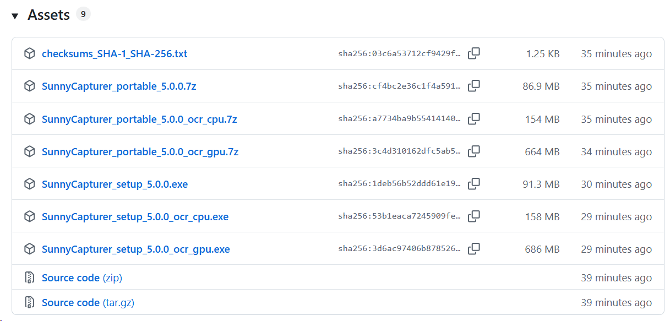Click the Assets heading text
This screenshot has width=670, height=321.
point(48,15)
